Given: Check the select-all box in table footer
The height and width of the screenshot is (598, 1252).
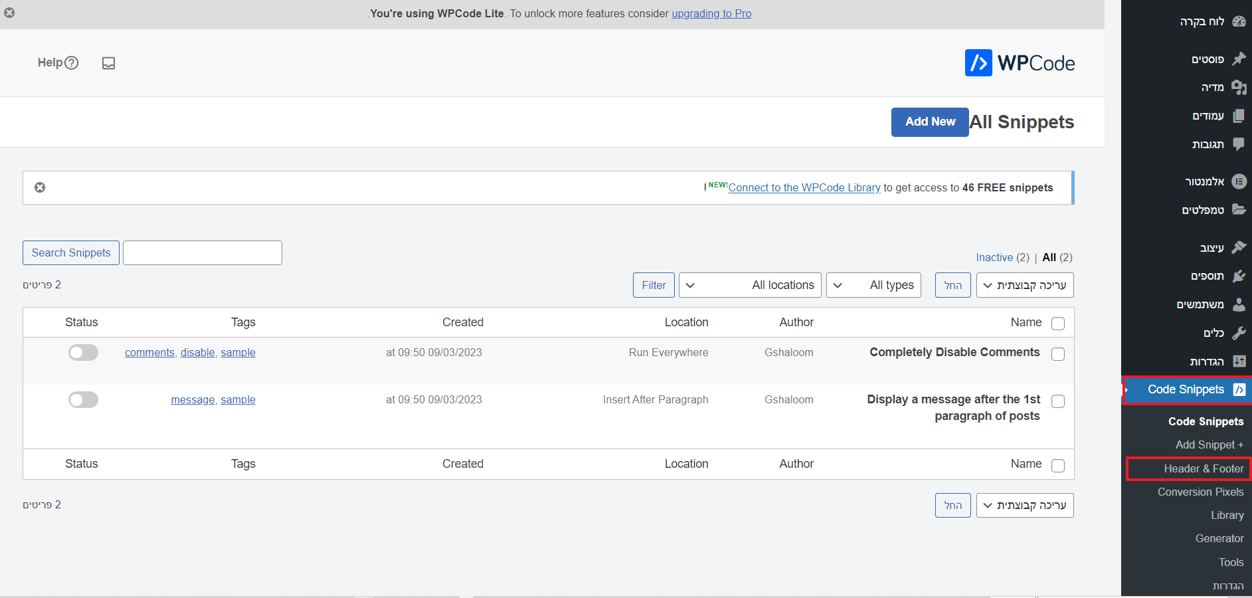Looking at the screenshot, I should pyautogui.click(x=1058, y=465).
